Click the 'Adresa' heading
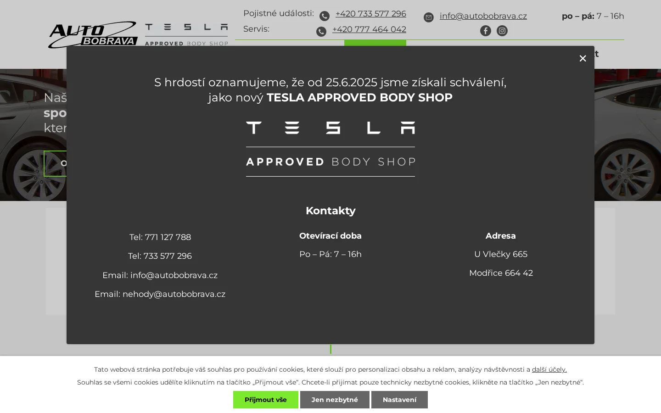This screenshot has width=661, height=413. pos(501,236)
